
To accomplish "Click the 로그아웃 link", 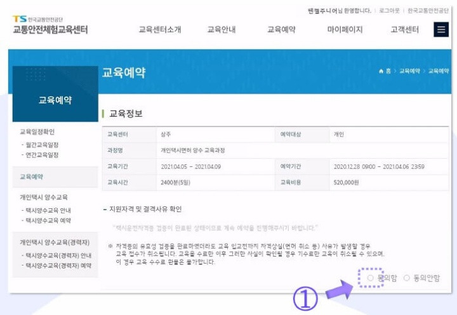I will tap(389, 11).
